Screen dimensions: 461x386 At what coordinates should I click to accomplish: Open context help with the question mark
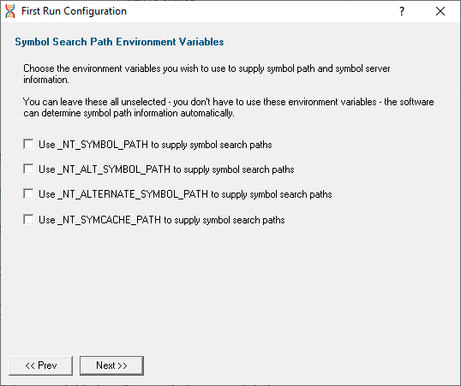tap(402, 11)
